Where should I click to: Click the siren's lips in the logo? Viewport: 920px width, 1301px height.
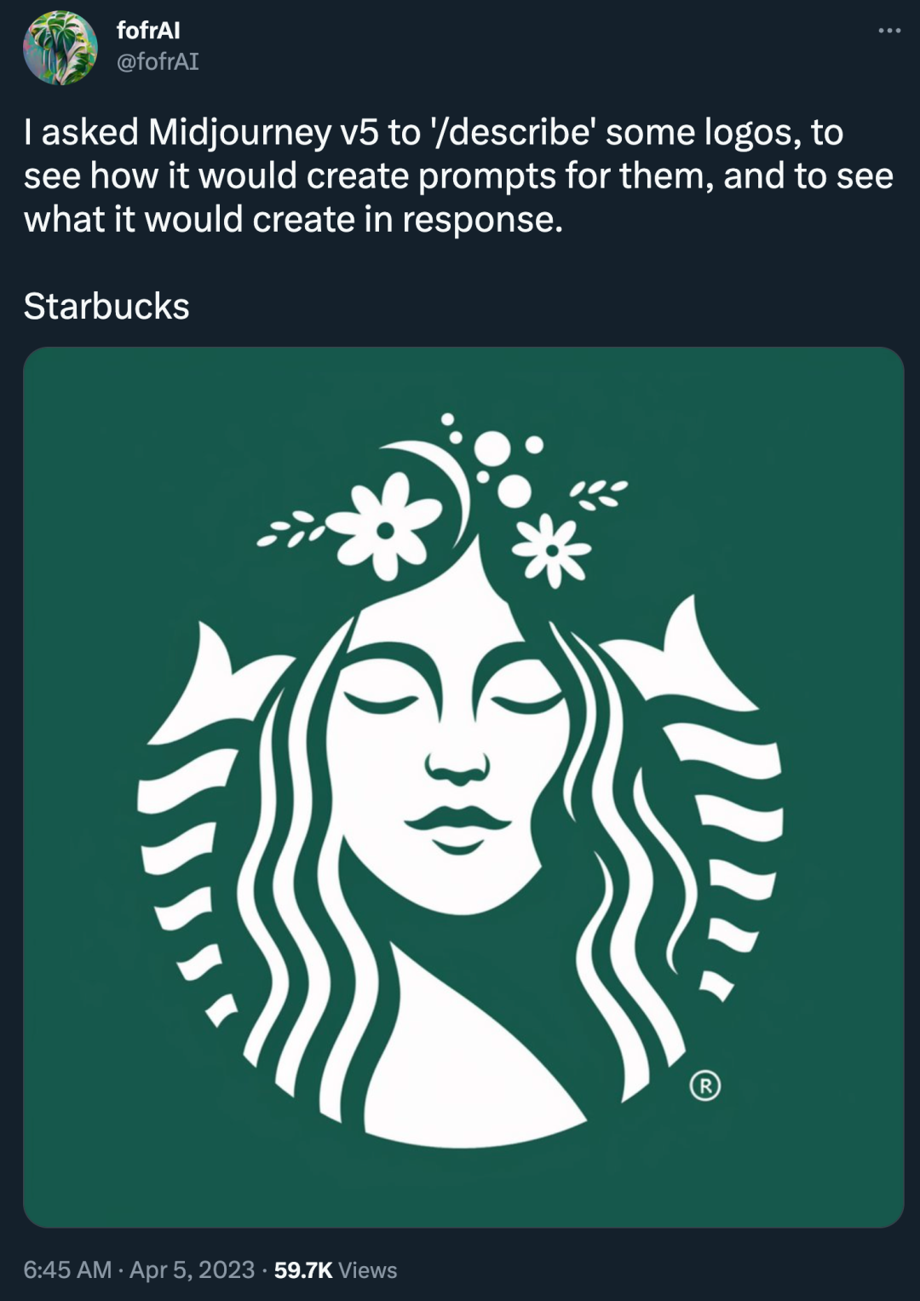457,826
